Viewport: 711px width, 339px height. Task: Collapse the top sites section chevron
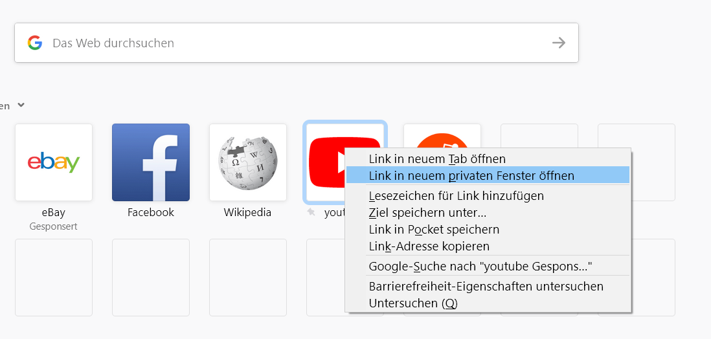[21, 105]
